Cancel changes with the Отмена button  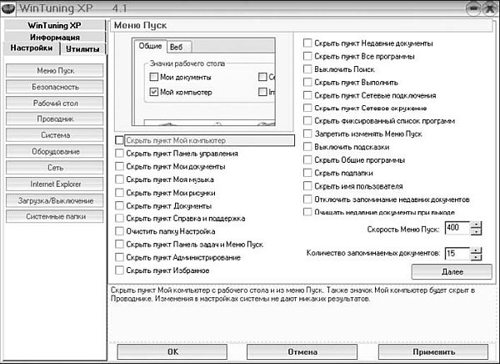(302, 351)
